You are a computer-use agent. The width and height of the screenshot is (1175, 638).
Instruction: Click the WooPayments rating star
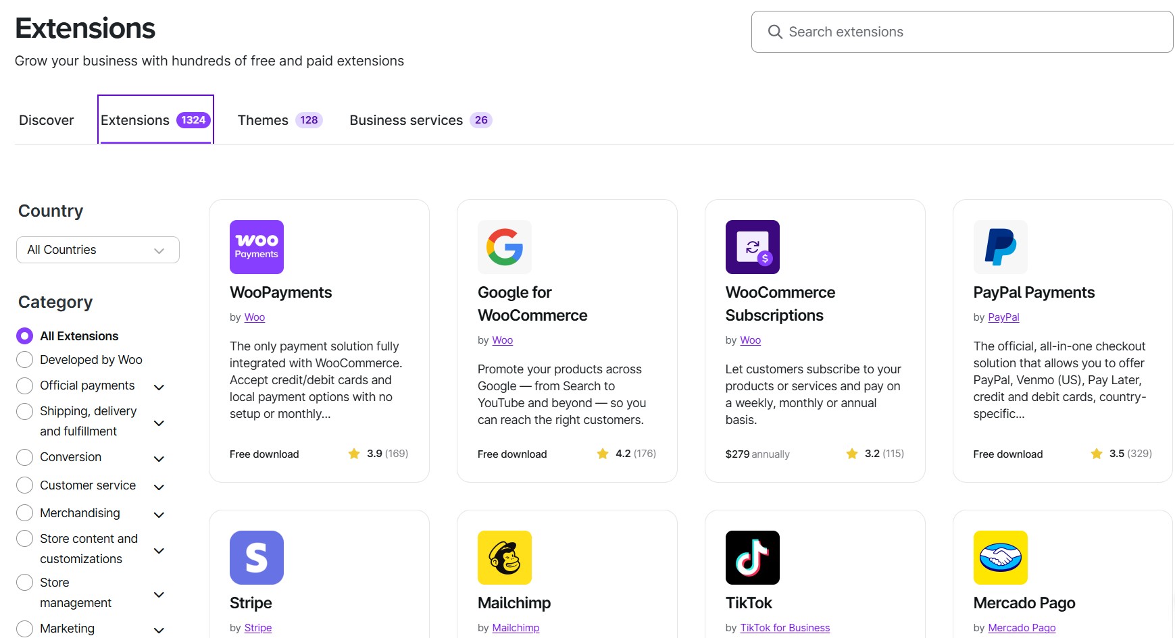pyautogui.click(x=354, y=454)
